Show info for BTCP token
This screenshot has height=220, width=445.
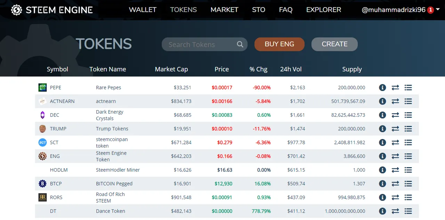tap(382, 184)
